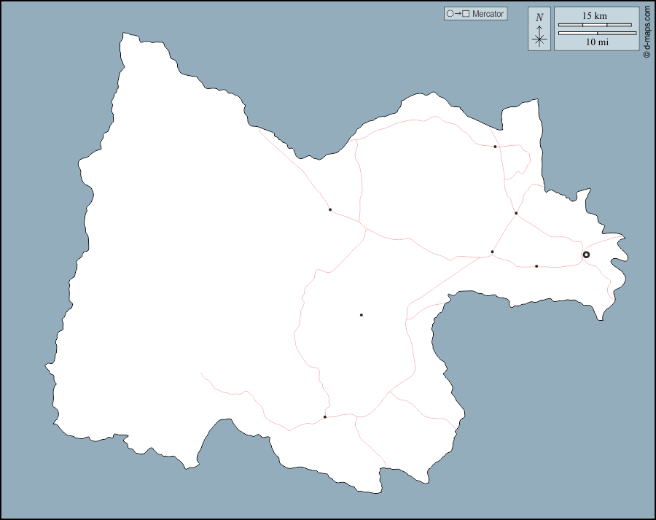Open the d-maps.com copyright link
The width and height of the screenshot is (656, 520).
(x=647, y=32)
